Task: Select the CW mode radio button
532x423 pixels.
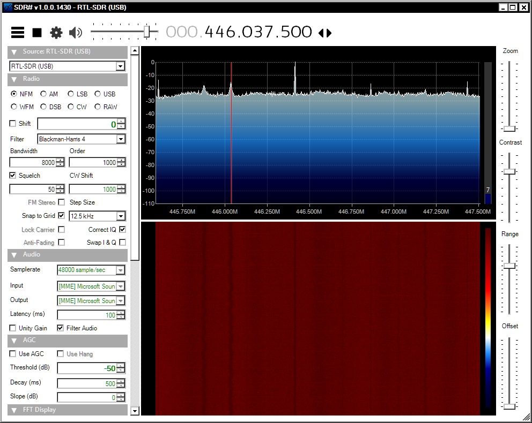Action: tap(71, 107)
